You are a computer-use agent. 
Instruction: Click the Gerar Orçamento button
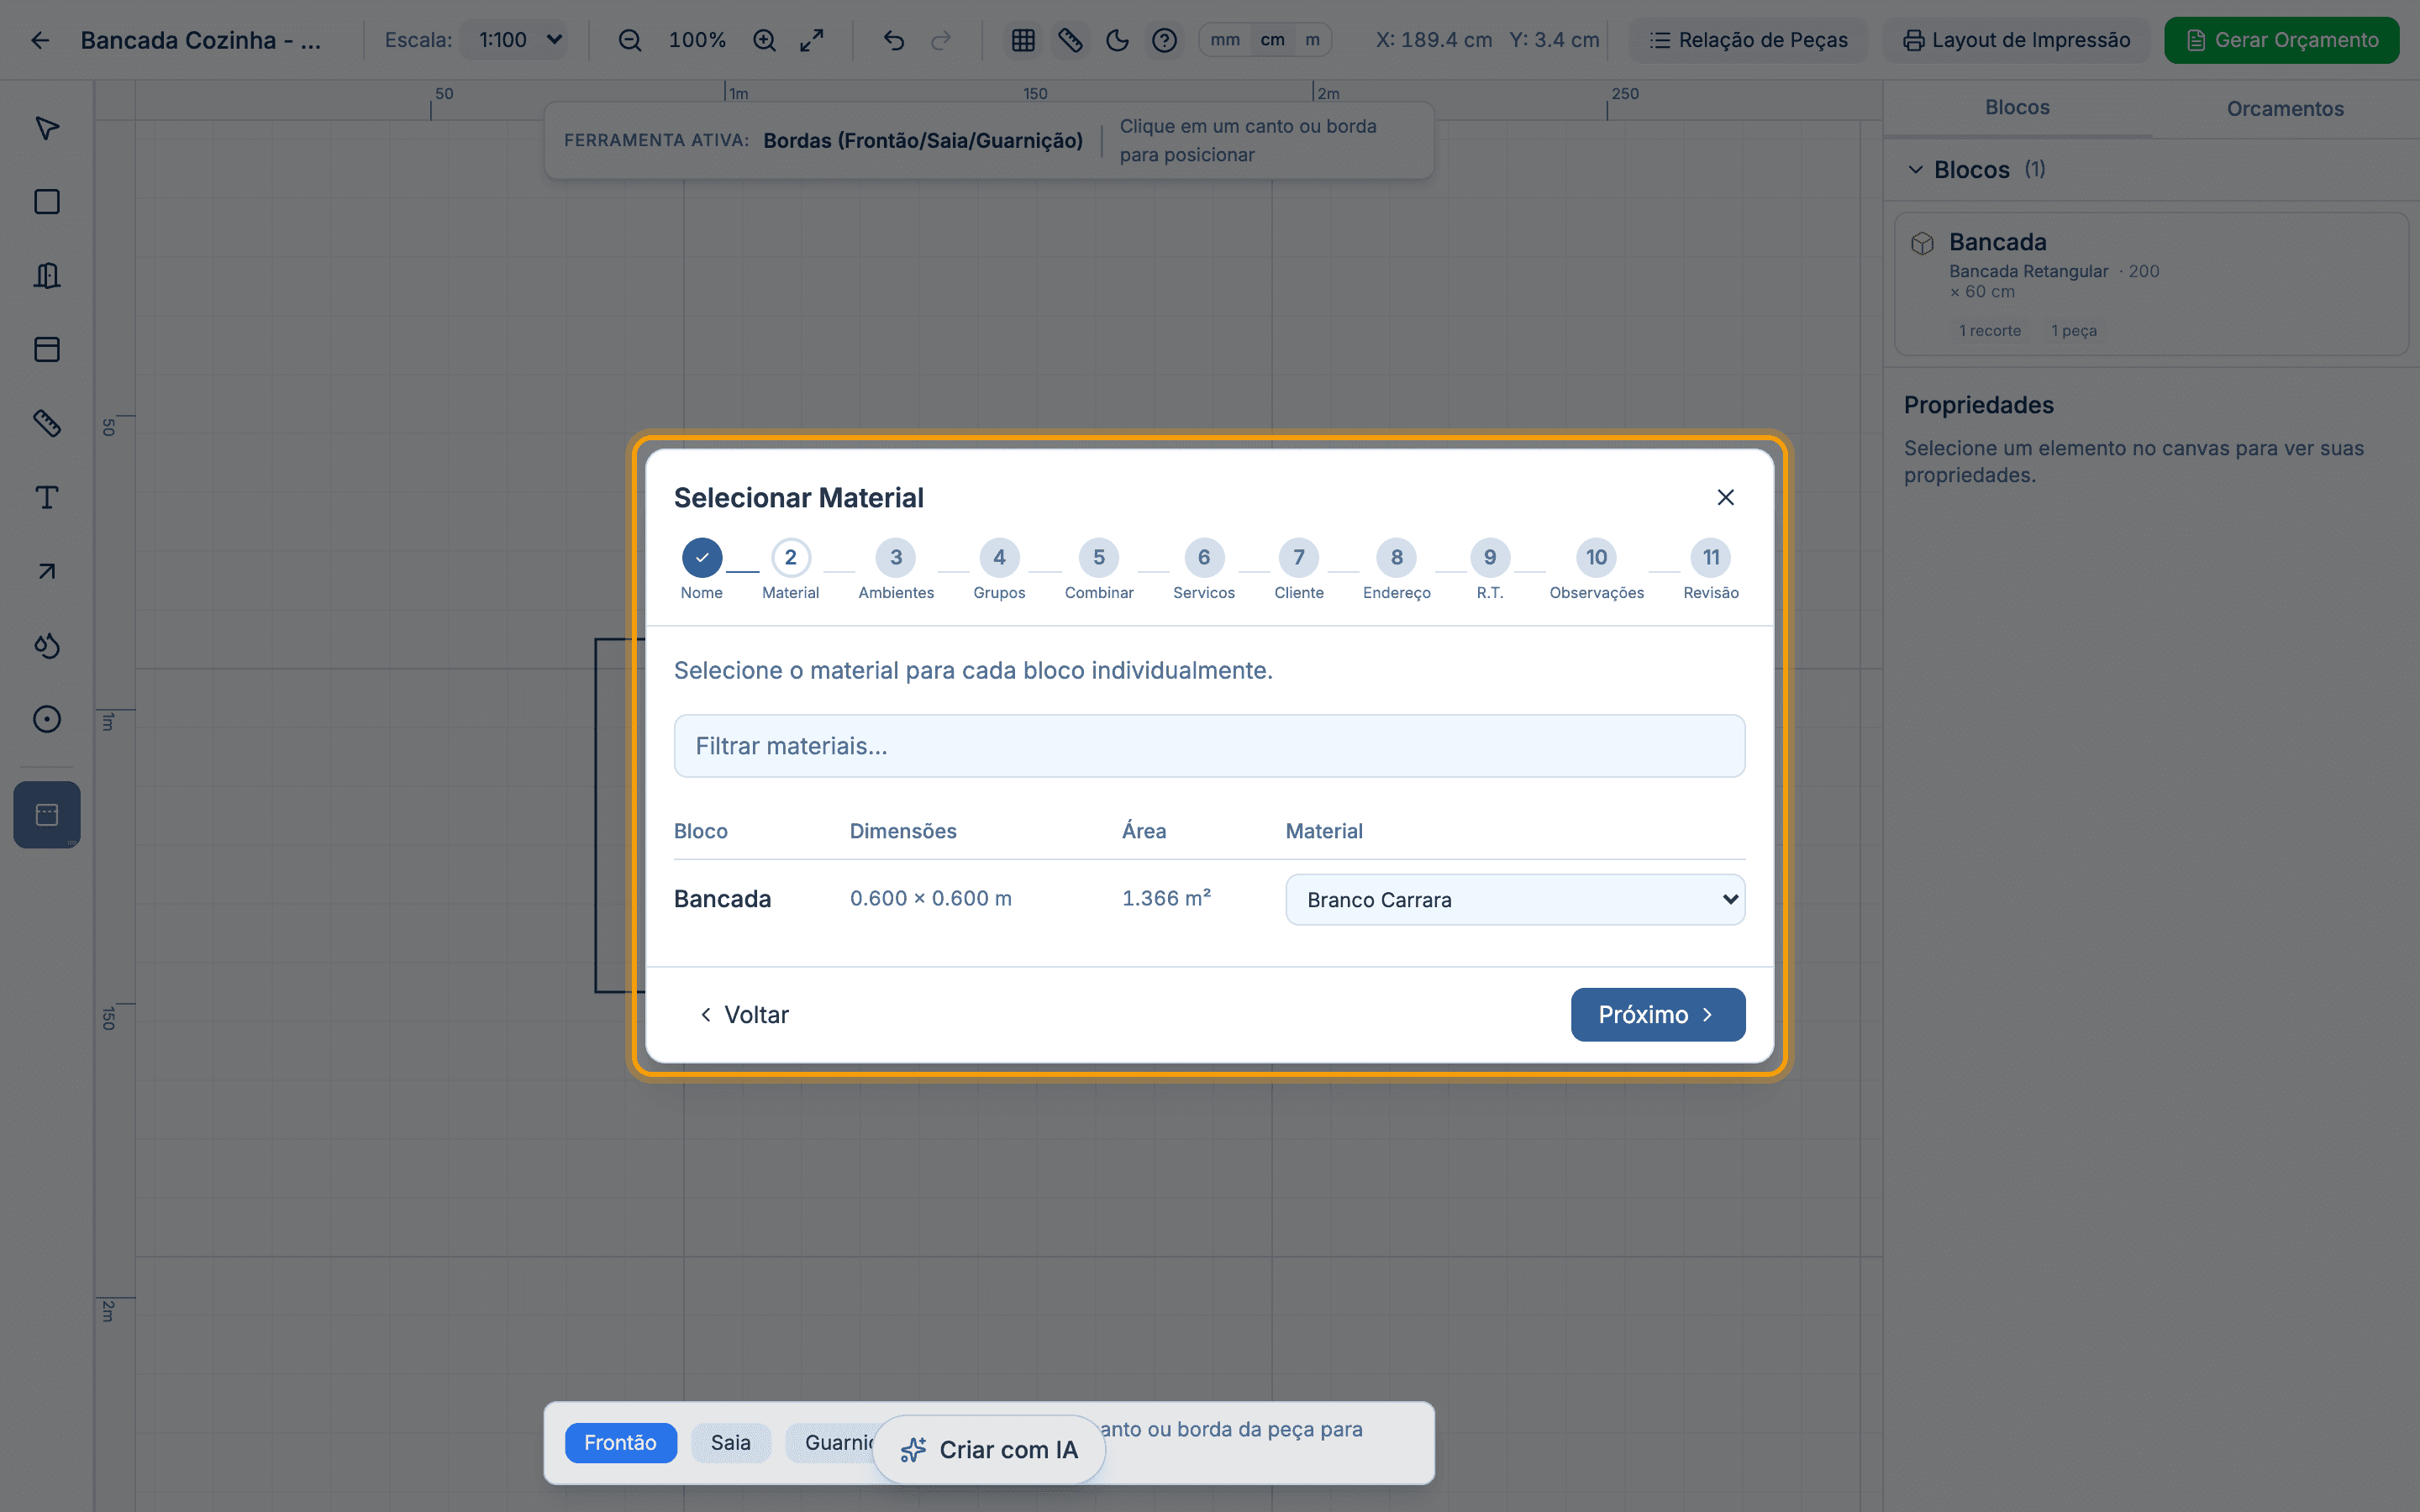click(x=2281, y=40)
